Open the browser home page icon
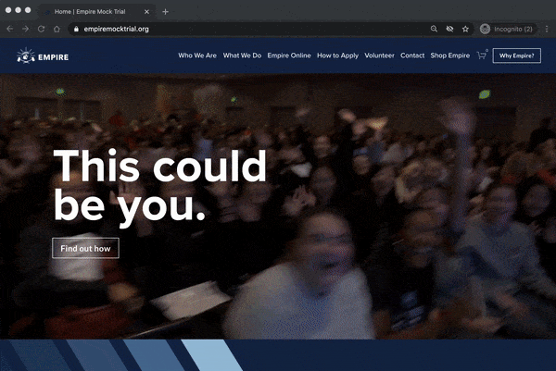Screen dimensions: 556x371 click(57, 29)
